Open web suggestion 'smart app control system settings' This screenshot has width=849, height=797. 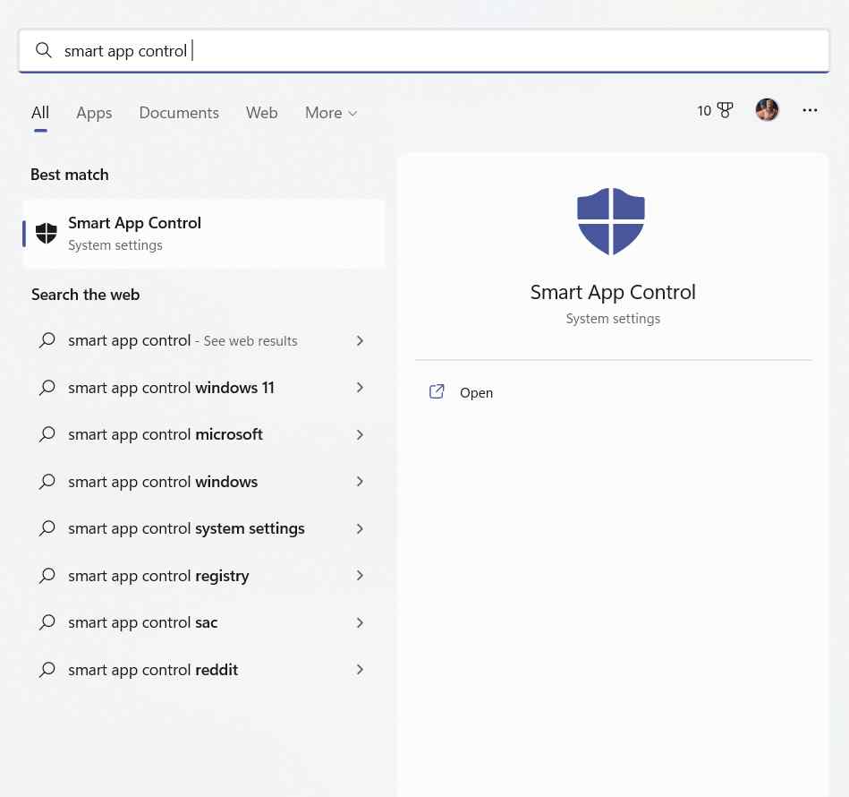pos(204,529)
